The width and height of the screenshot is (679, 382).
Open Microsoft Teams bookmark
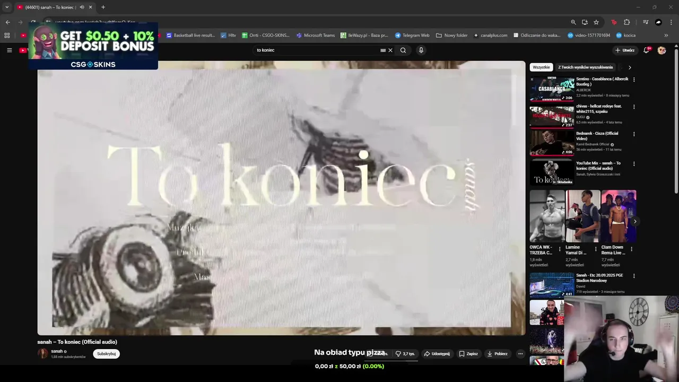tap(316, 36)
